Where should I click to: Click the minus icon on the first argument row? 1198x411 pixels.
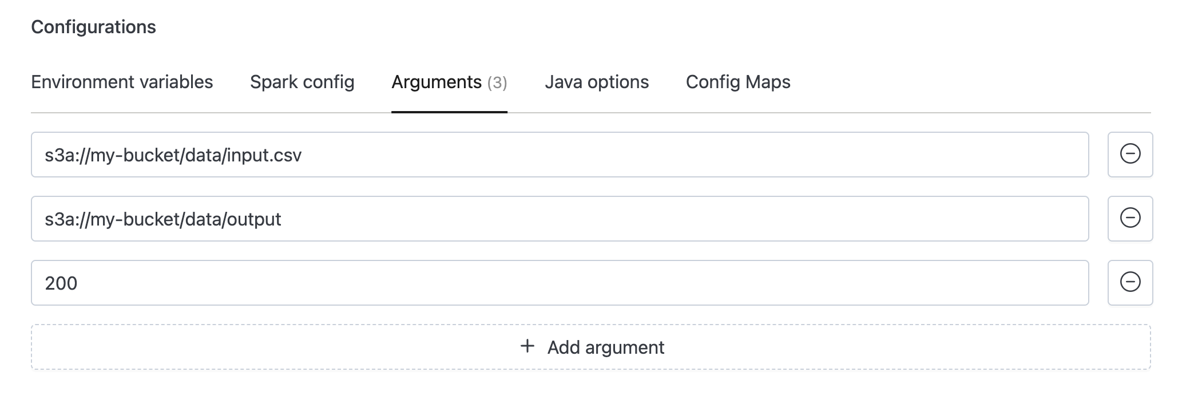coord(1129,155)
